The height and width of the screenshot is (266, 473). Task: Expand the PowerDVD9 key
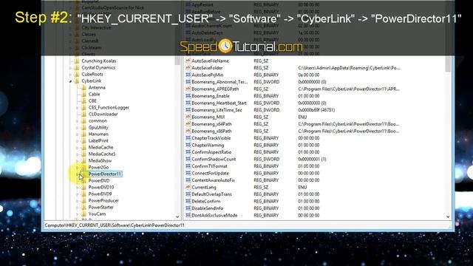(x=78, y=194)
